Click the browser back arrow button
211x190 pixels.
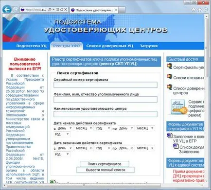tap(7, 10)
